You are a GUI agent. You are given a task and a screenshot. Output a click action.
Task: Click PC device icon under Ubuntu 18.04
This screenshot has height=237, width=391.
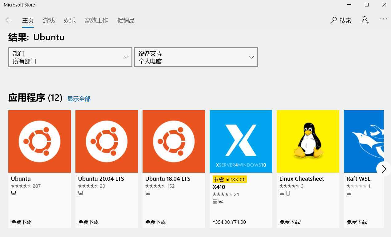point(148,193)
